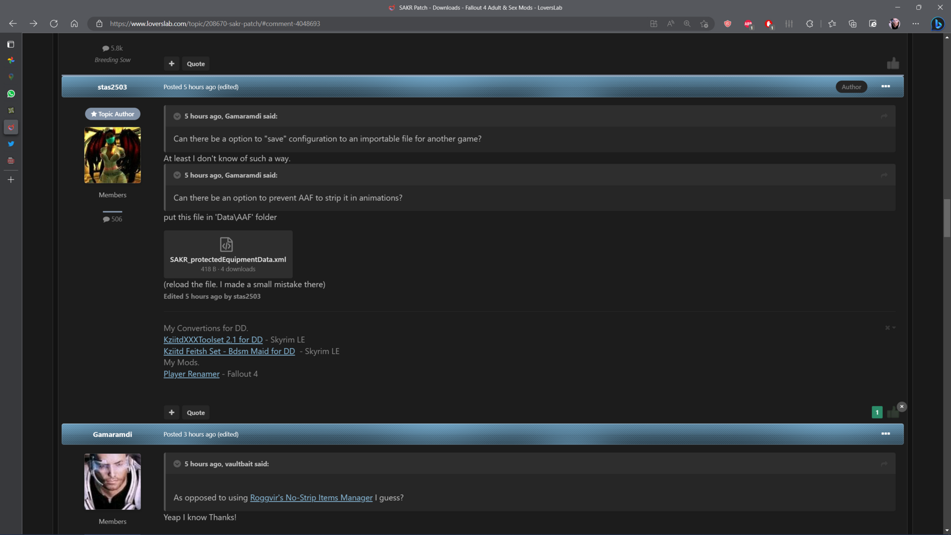Open the extension with red badge icon
The width and height of the screenshot is (951, 535).
tap(769, 23)
